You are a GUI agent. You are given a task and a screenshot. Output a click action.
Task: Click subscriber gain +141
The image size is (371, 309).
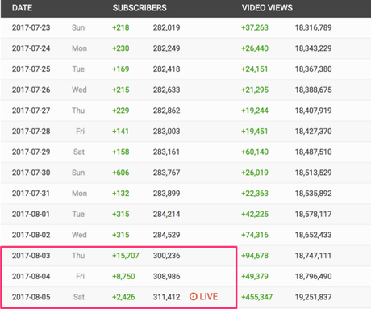[x=120, y=131]
